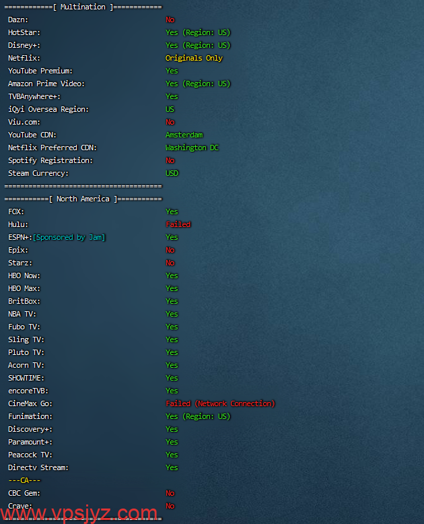Select the Disney+: label

coord(24,45)
